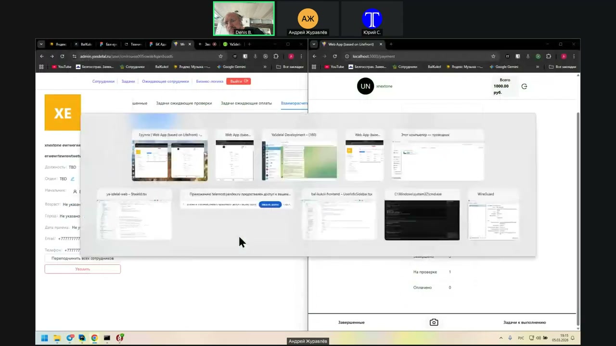
Task: Click the Уволить button
Action: (82, 269)
